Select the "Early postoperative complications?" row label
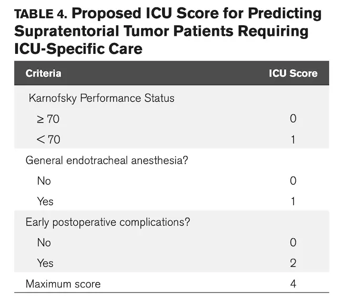 pos(108,222)
